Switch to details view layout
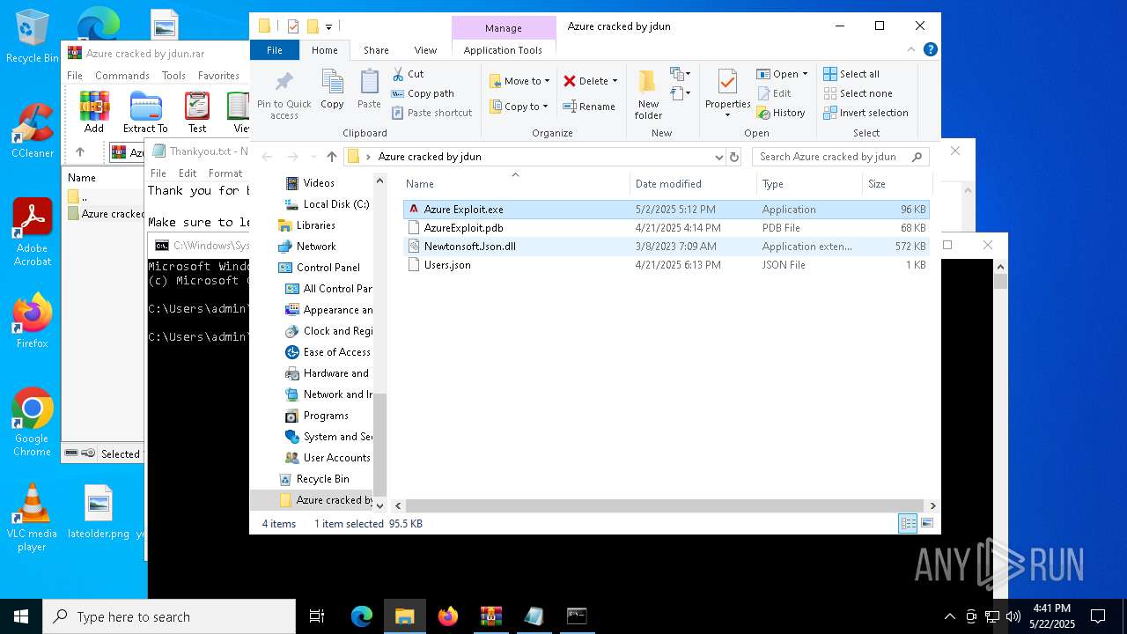This screenshot has width=1127, height=634. [x=907, y=524]
